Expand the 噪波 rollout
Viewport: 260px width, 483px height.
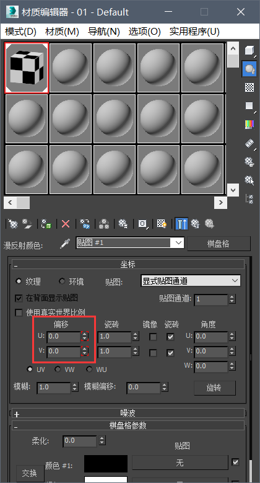[x=128, y=413]
